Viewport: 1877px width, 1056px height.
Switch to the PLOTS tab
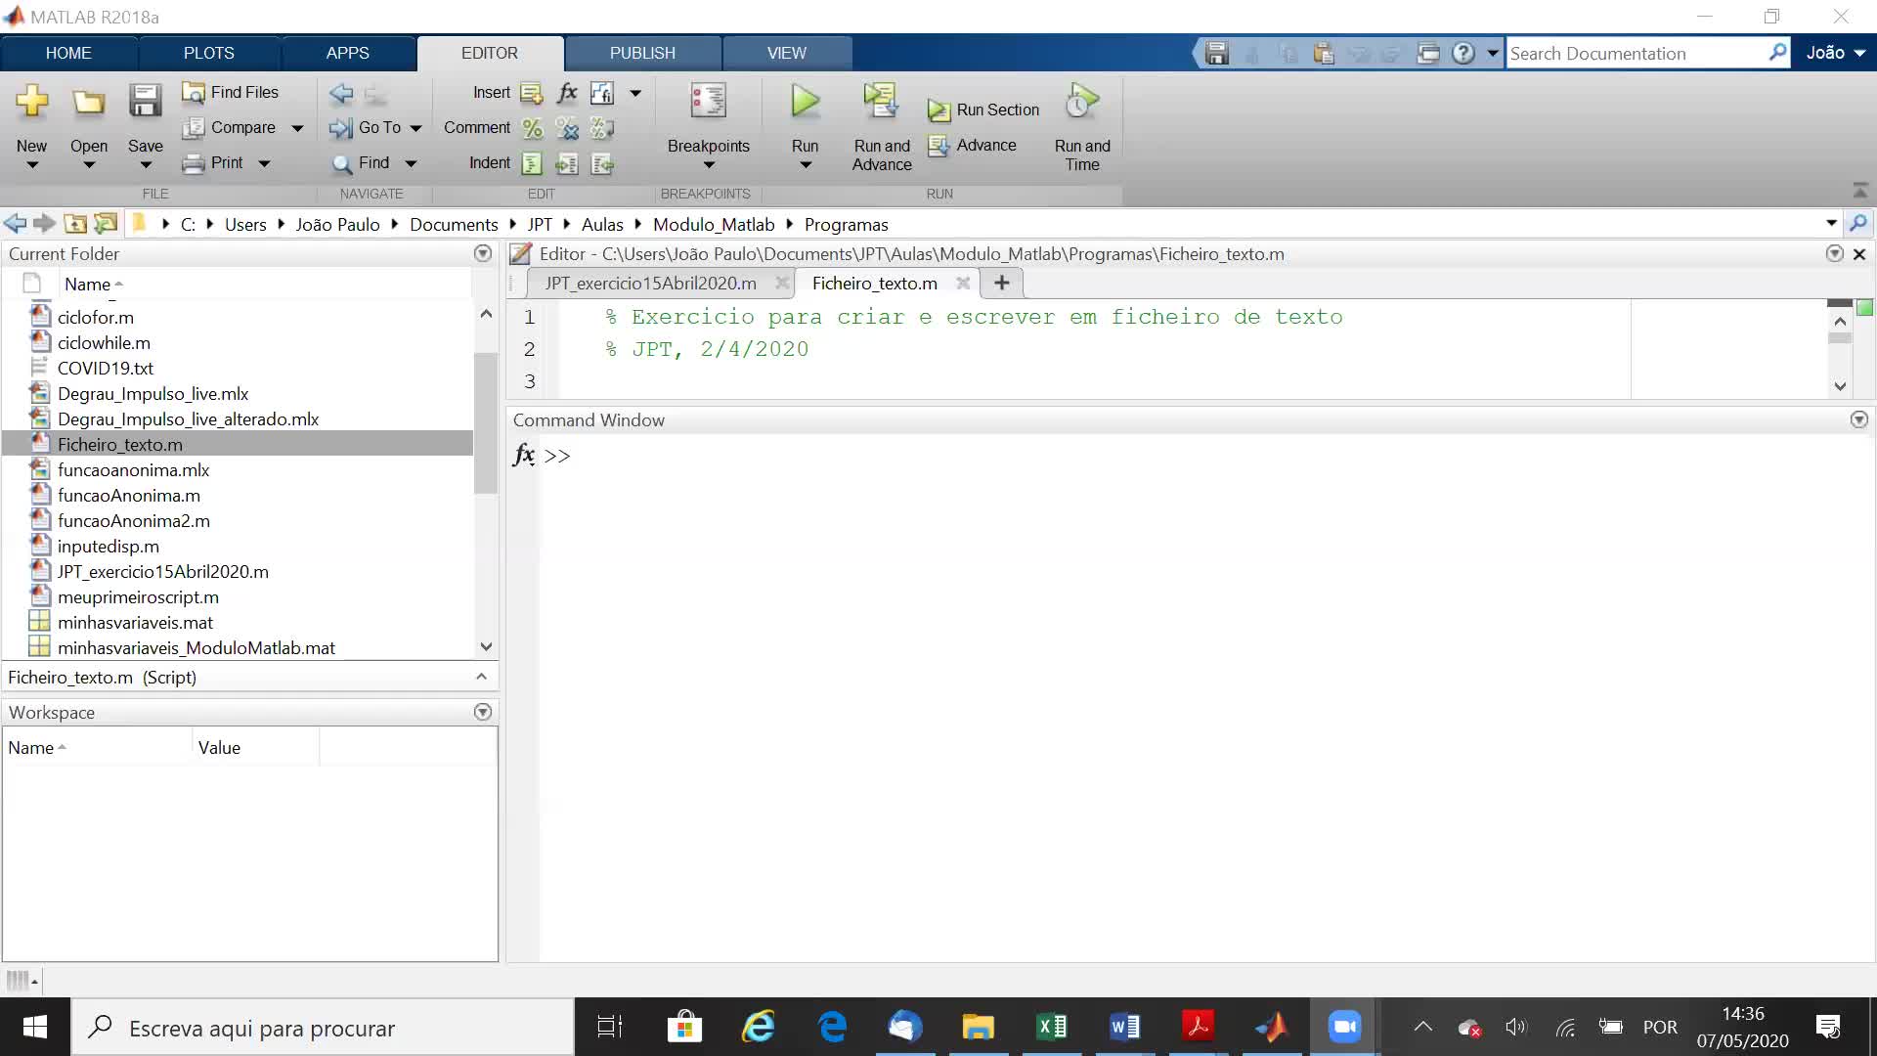click(209, 53)
